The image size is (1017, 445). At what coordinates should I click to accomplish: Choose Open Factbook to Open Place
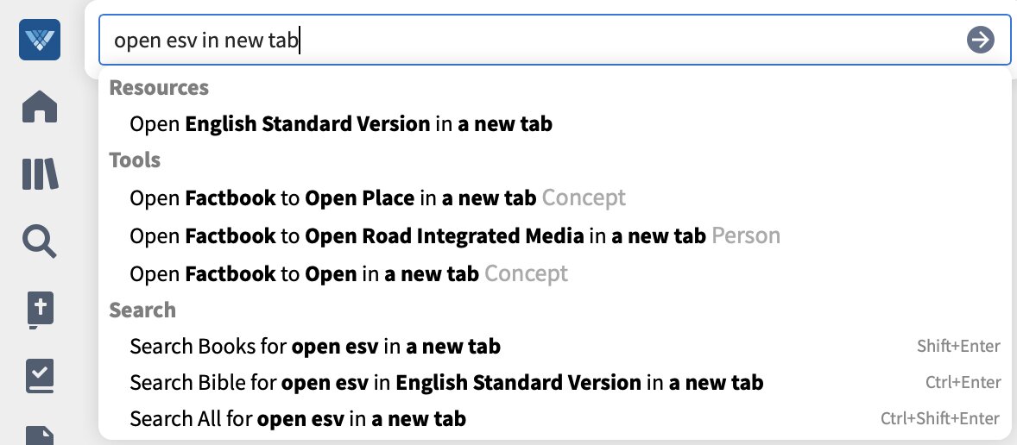(554, 197)
